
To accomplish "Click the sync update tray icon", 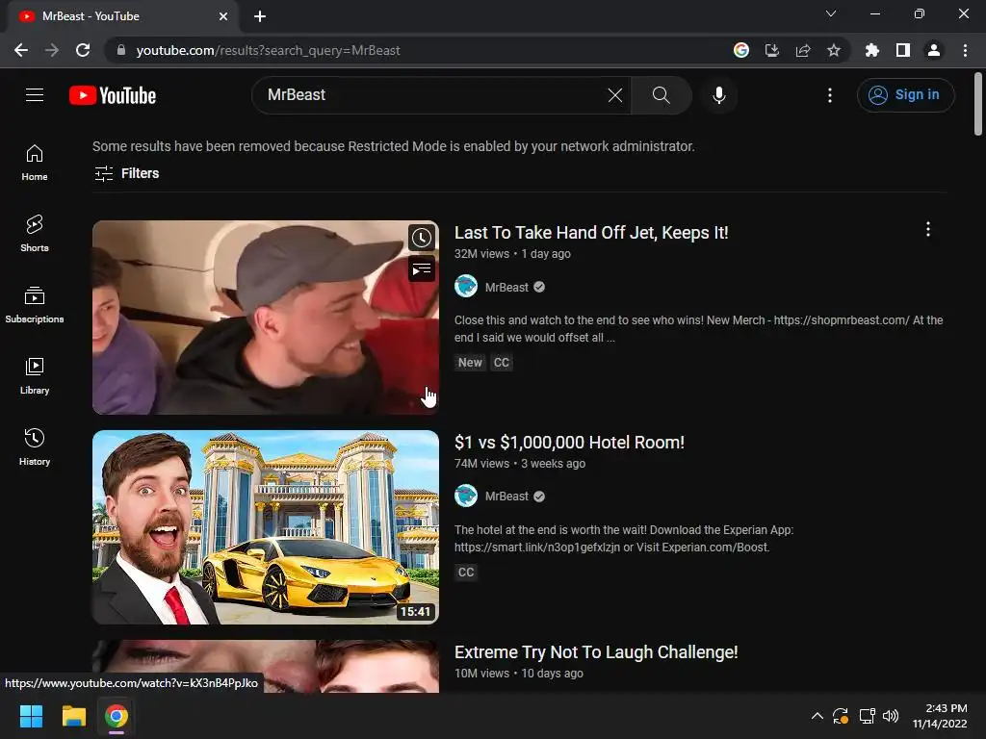I will click(841, 716).
